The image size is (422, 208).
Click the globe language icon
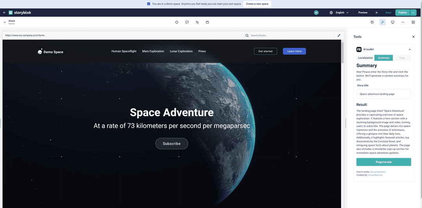click(x=331, y=12)
